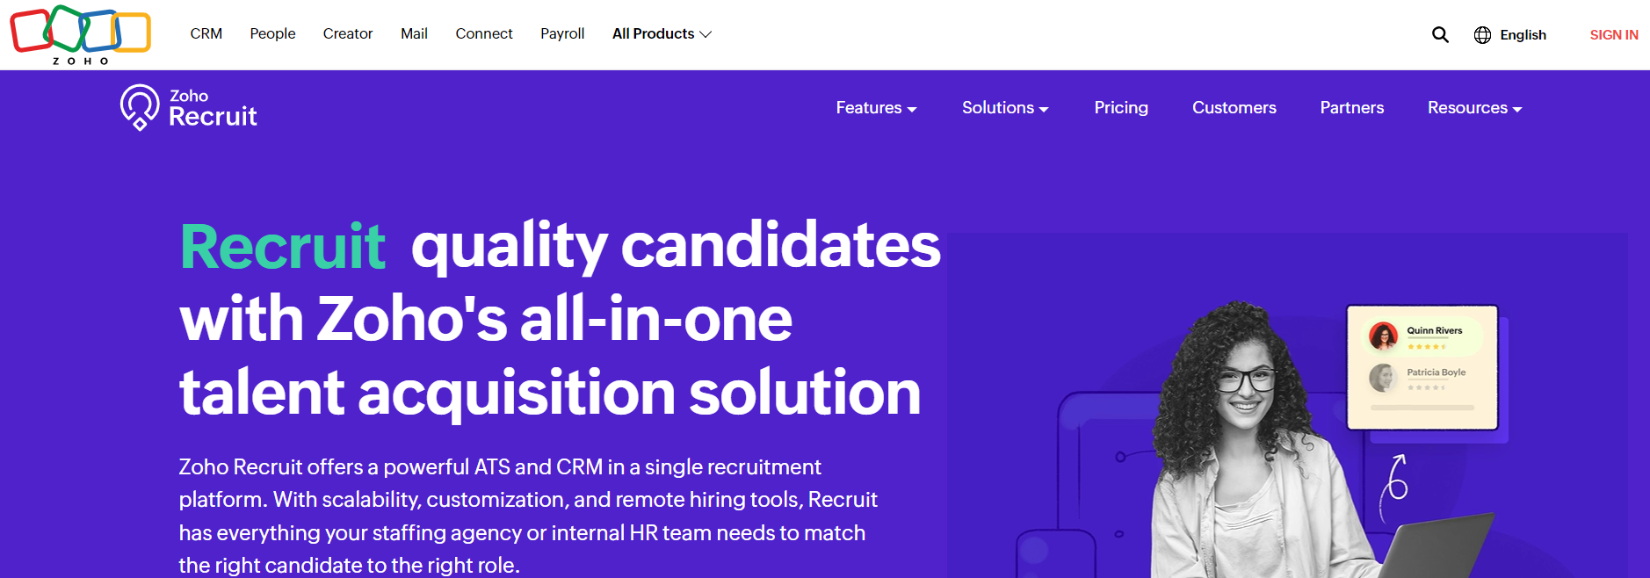This screenshot has width=1650, height=578.
Task: Click the SIGN IN link
Action: click(x=1613, y=34)
